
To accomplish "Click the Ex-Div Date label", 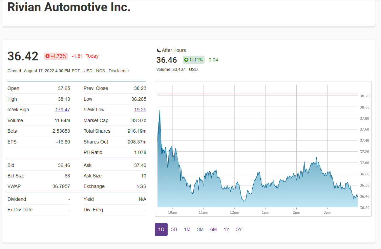I will coord(20,210).
